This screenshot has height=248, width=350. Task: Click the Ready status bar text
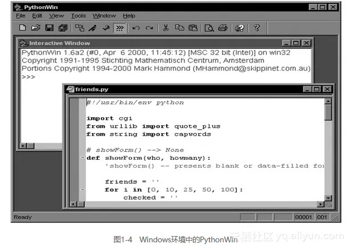click(23, 217)
